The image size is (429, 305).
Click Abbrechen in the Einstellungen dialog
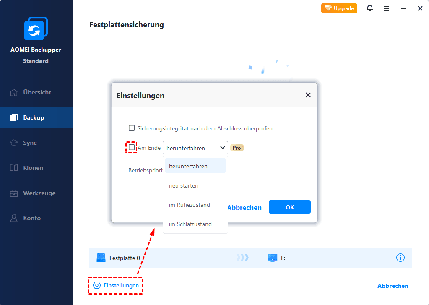point(244,208)
